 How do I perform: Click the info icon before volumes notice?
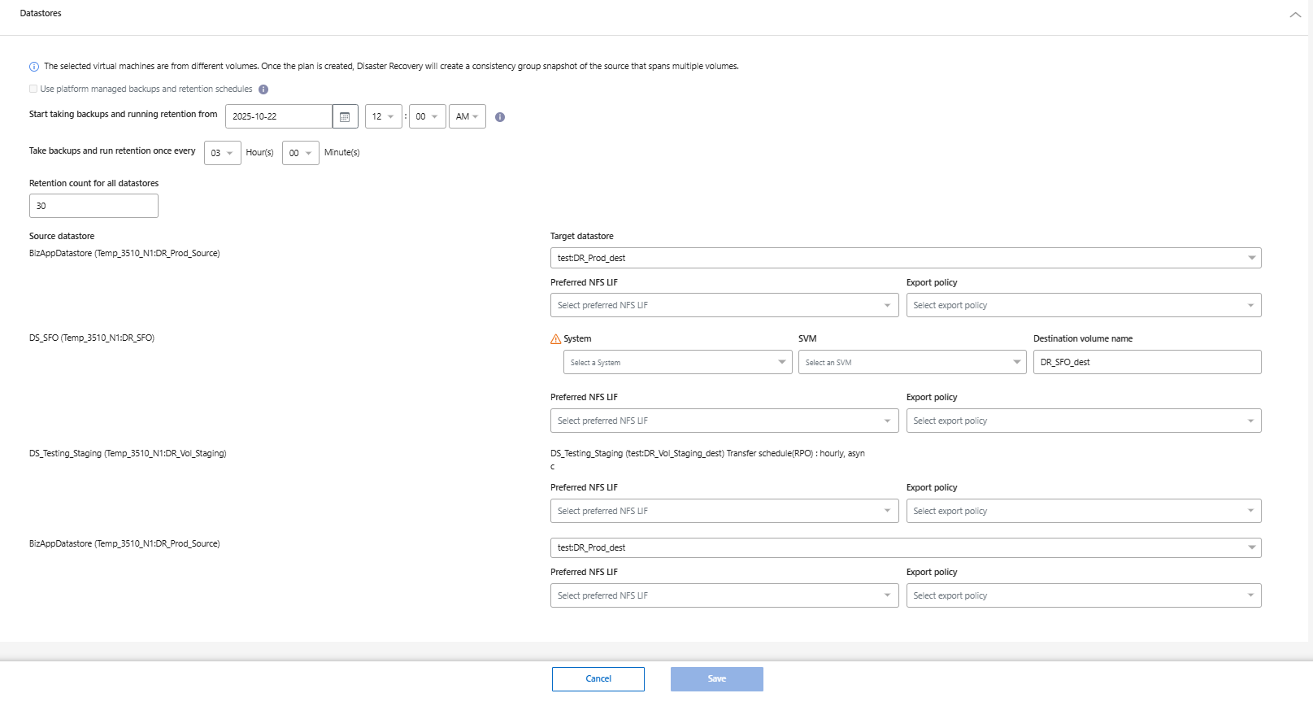pos(34,67)
